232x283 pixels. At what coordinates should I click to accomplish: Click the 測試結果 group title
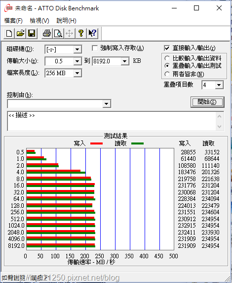[x=116, y=136]
